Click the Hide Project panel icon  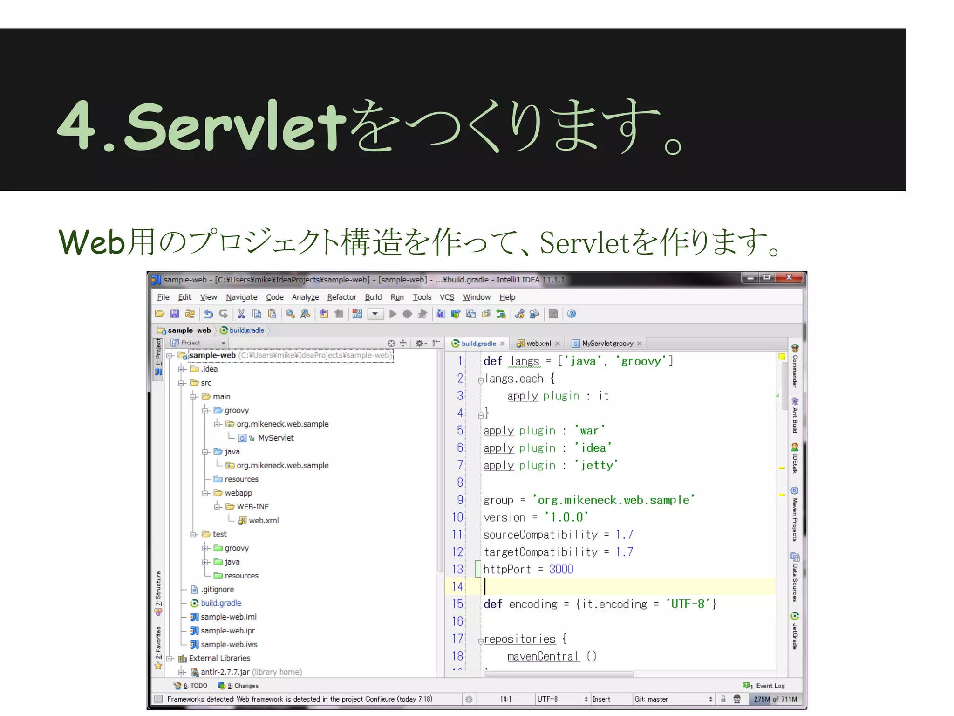click(436, 343)
